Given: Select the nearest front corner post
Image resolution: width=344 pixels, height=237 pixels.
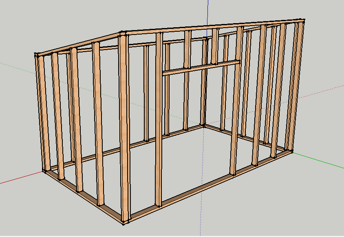Looking at the screenshot, I should coord(125,130).
